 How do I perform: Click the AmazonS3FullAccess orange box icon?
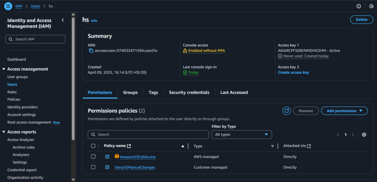(x=117, y=156)
